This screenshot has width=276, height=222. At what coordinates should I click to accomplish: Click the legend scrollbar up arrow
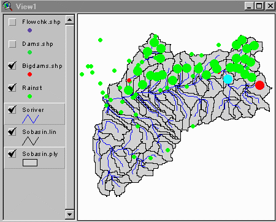70,20
